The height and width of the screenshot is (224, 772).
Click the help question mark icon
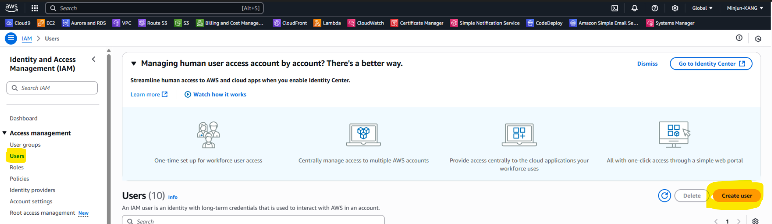point(655,8)
